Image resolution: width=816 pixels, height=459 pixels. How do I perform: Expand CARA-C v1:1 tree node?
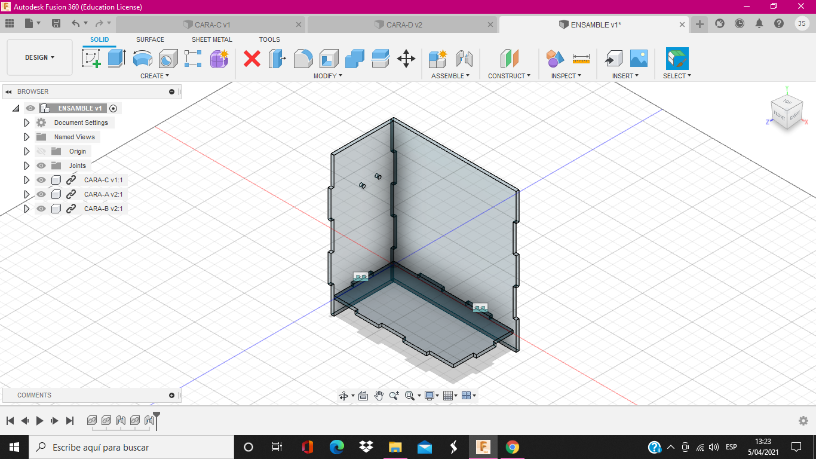(26, 180)
